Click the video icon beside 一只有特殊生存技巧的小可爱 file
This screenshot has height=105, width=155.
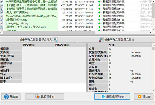click(x=2, y=2)
